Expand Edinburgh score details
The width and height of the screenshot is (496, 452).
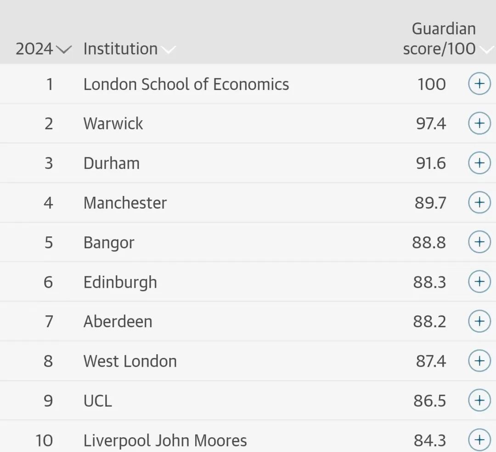click(x=479, y=282)
